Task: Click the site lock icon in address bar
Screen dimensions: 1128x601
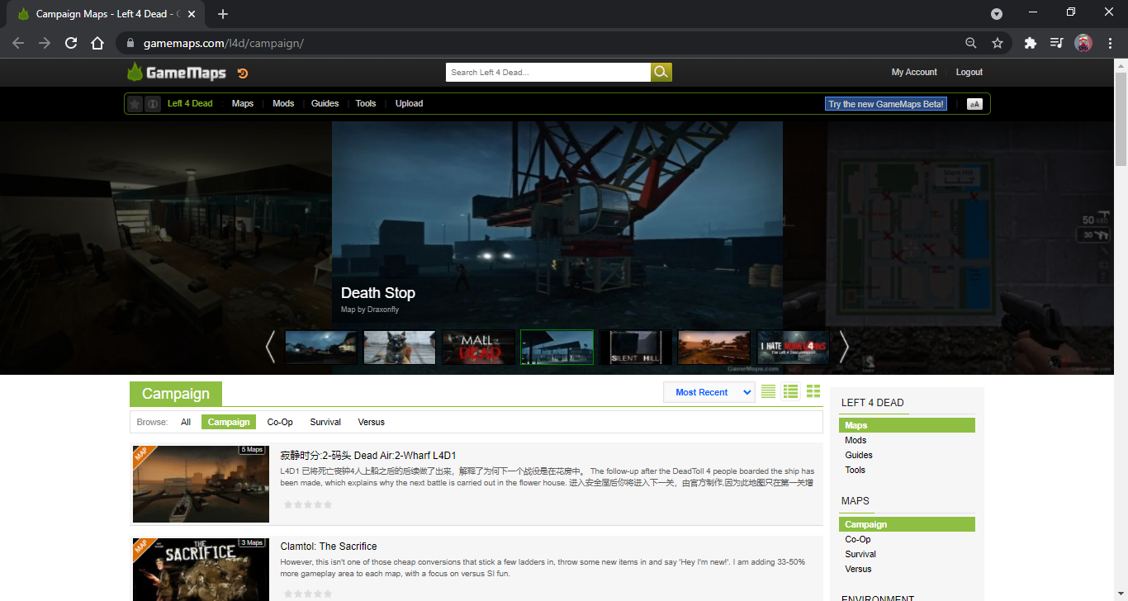Action: point(130,43)
